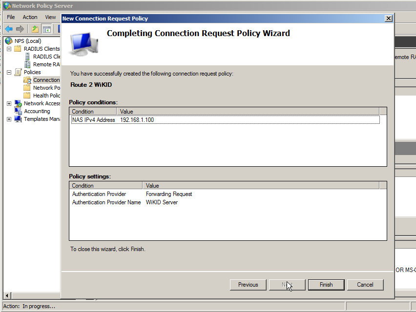Screen dimensions: 416x312
Task: Select the Accounting node icon
Action: coord(18,111)
